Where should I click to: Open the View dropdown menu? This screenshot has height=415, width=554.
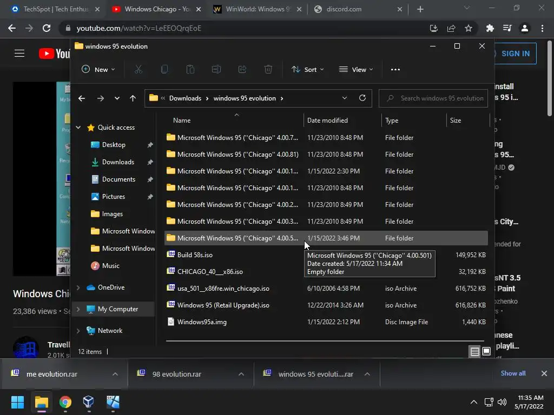[356, 70]
